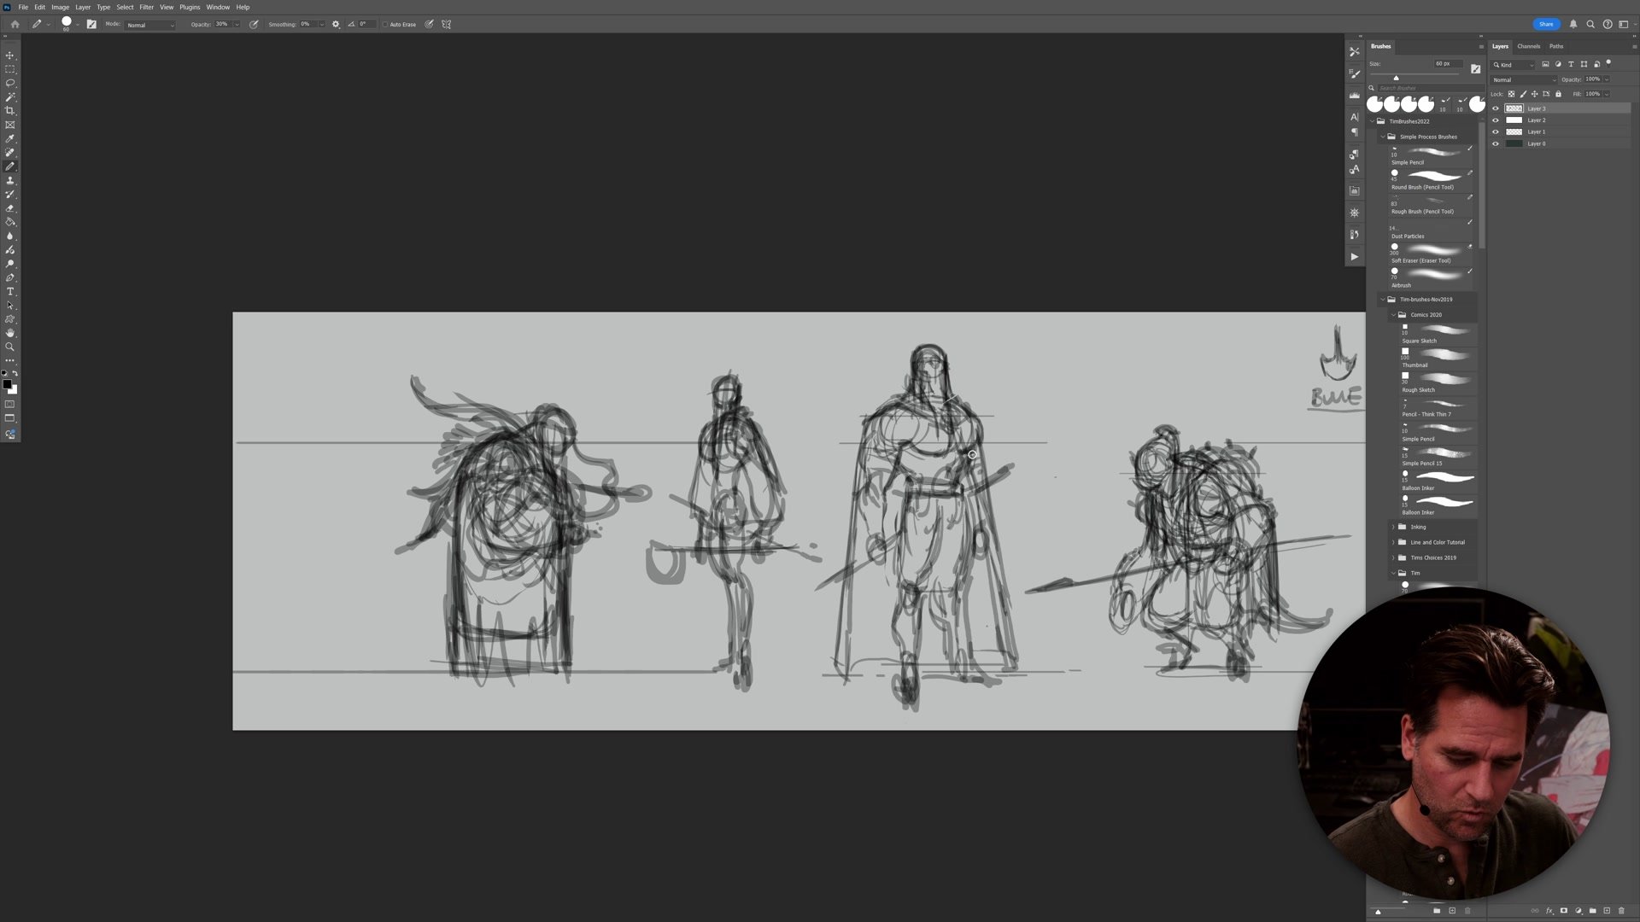The width and height of the screenshot is (1640, 922).
Task: Click the brush Size slider handle
Action: pos(1396,79)
